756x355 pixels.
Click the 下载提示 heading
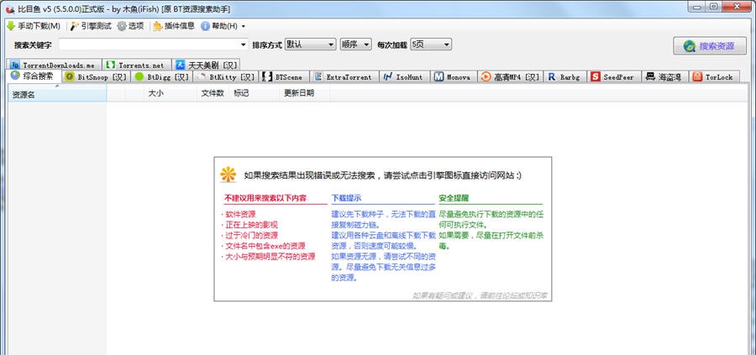pyautogui.click(x=346, y=198)
